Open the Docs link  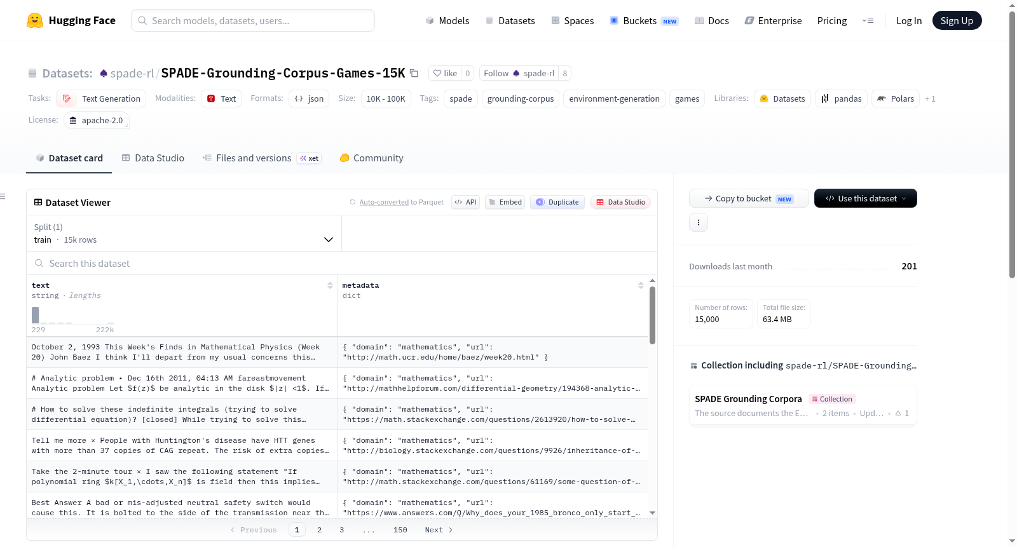point(712,20)
